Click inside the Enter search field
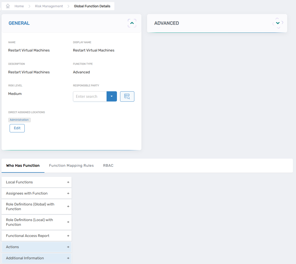Screen dimensions: 296x264 90,96
